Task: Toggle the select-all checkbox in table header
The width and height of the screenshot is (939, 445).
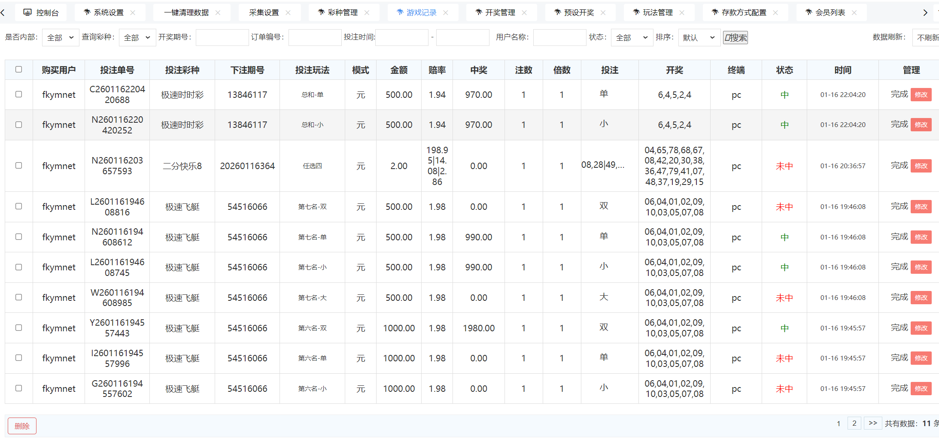Action: point(18,70)
